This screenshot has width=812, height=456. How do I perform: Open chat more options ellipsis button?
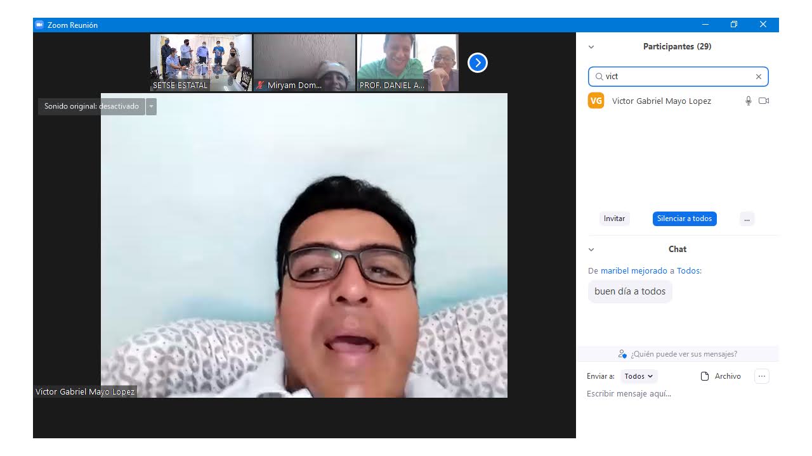pyautogui.click(x=762, y=376)
